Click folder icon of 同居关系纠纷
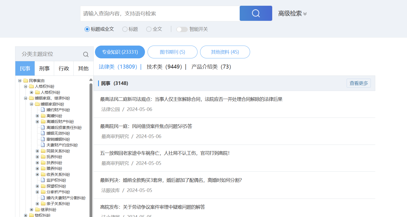This screenshot has height=217, width=407. pos(43,151)
